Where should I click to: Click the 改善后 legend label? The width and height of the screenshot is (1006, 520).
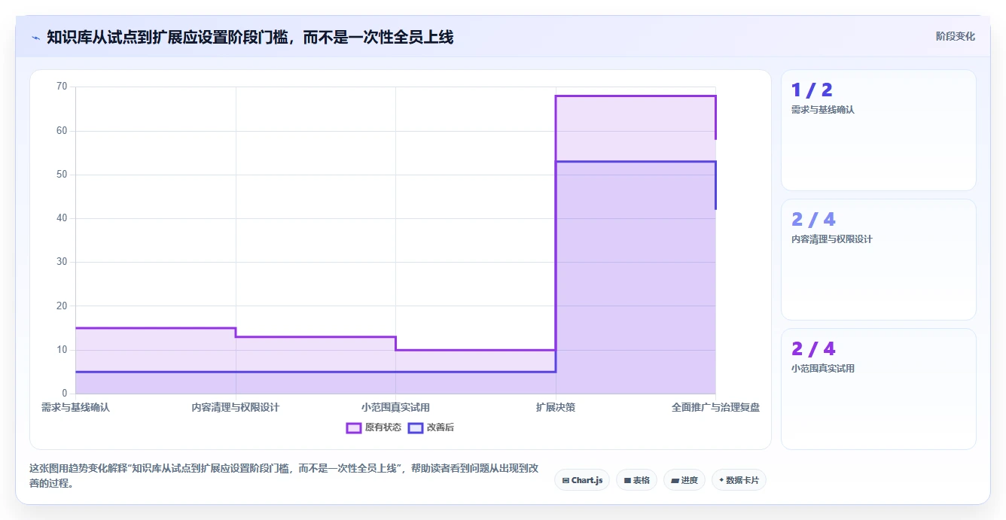(x=441, y=427)
